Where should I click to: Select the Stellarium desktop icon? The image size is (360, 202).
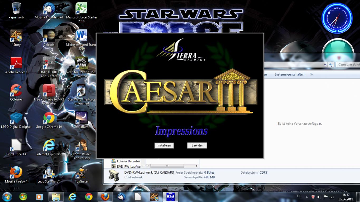(x=81, y=120)
